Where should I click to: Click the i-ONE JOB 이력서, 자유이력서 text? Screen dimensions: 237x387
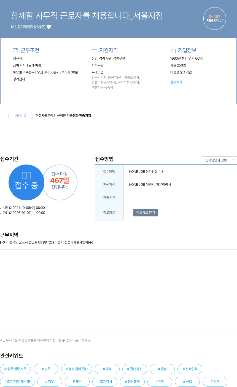tap(150, 184)
